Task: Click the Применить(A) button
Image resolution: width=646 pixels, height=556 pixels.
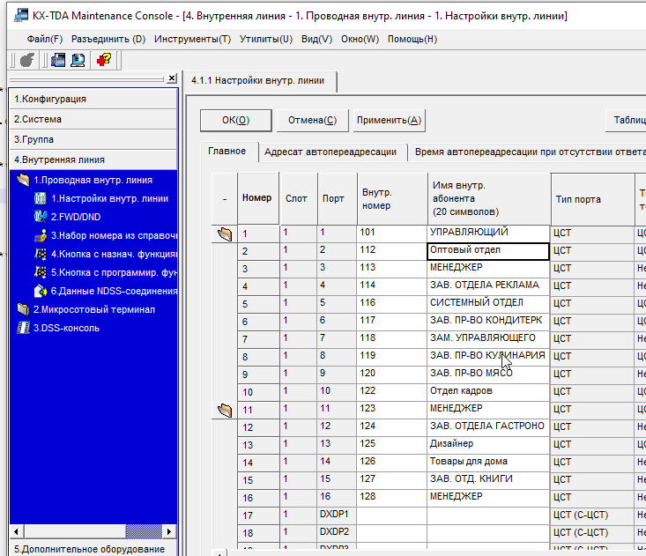Action: coord(389,120)
